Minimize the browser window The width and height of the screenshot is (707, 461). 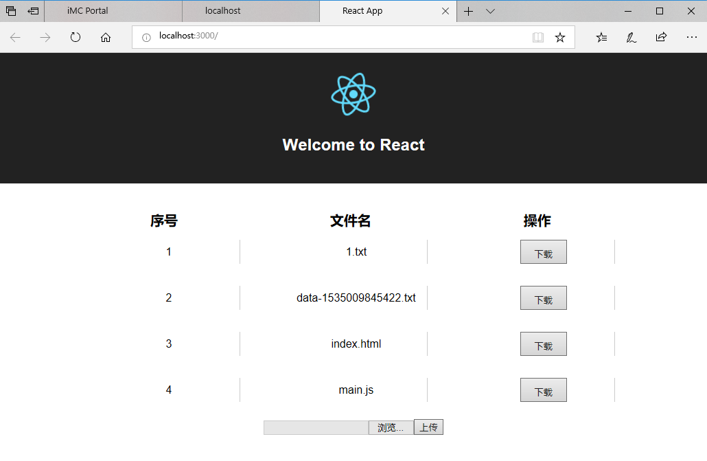[628, 11]
